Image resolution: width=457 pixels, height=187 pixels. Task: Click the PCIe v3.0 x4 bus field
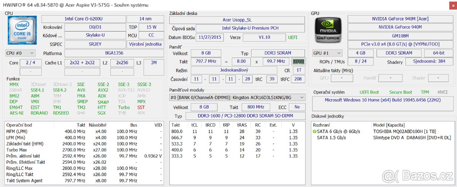(x=400, y=44)
